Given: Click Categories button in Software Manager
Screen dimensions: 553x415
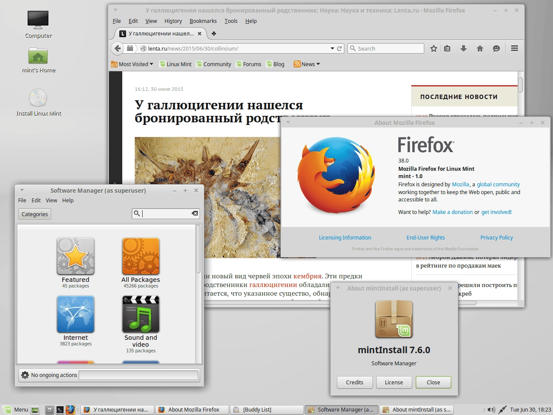Looking at the screenshot, I should (x=35, y=214).
